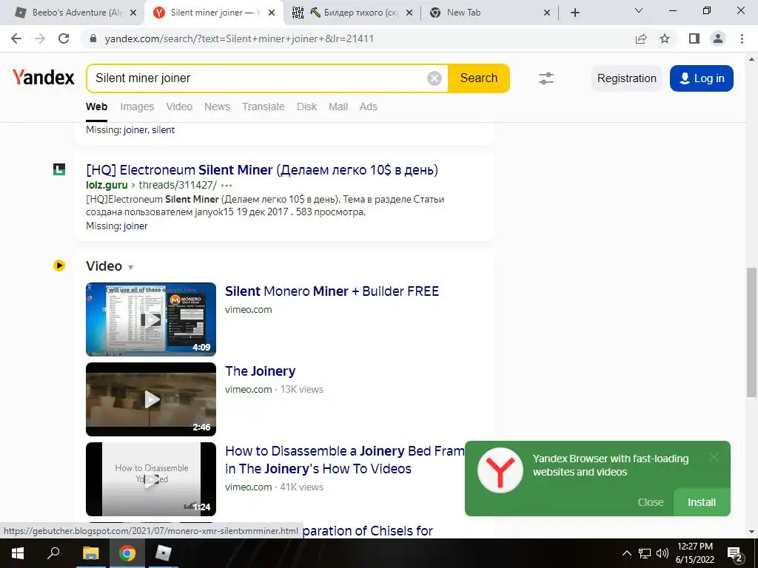758x568 pixels.
Task: View site info via lock icon
Action: tap(94, 38)
